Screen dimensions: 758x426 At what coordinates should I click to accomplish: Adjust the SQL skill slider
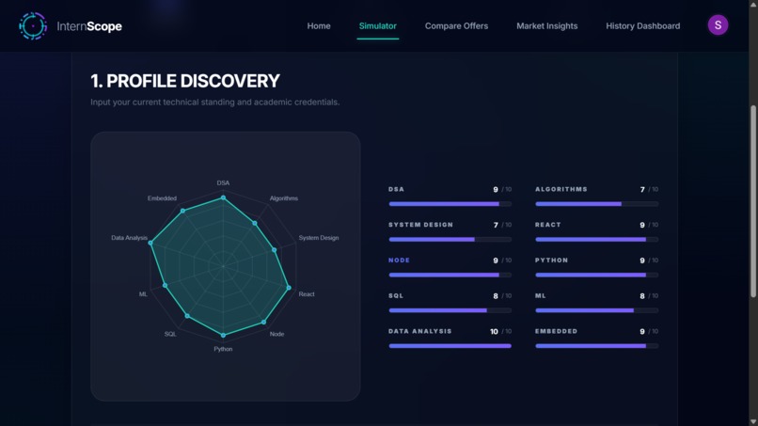click(x=450, y=310)
